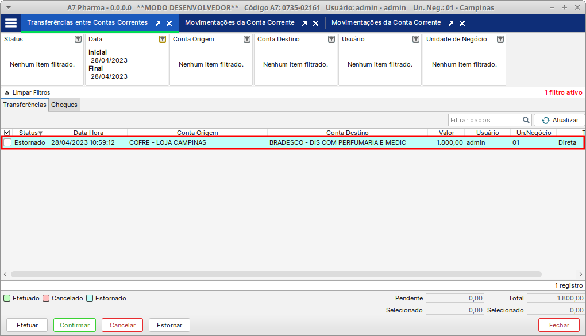This screenshot has width=586, height=336.
Task: Open the Conta Destino filter funnel
Action: click(x=331, y=39)
